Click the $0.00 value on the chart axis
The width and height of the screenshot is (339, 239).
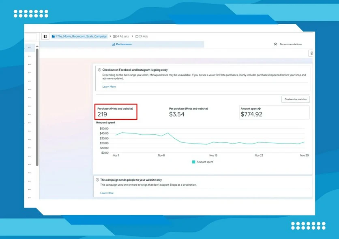pyautogui.click(x=105, y=153)
